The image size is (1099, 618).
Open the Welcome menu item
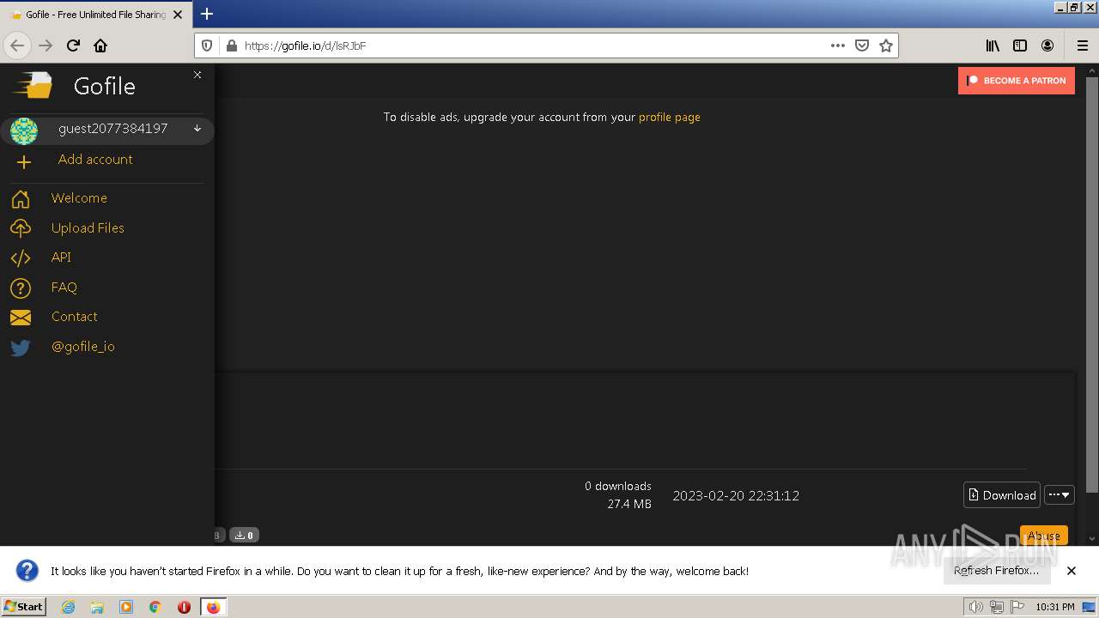pyautogui.click(x=79, y=198)
